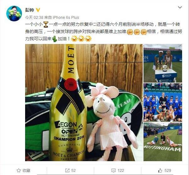This screenshot has width=189, height=175.
Task: Click the trophy emoji in post text
Action: coord(46,25)
